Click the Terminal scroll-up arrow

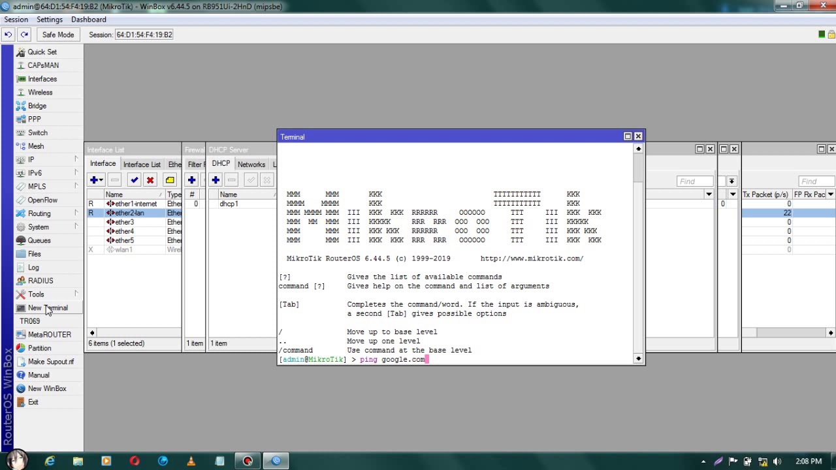coord(638,149)
